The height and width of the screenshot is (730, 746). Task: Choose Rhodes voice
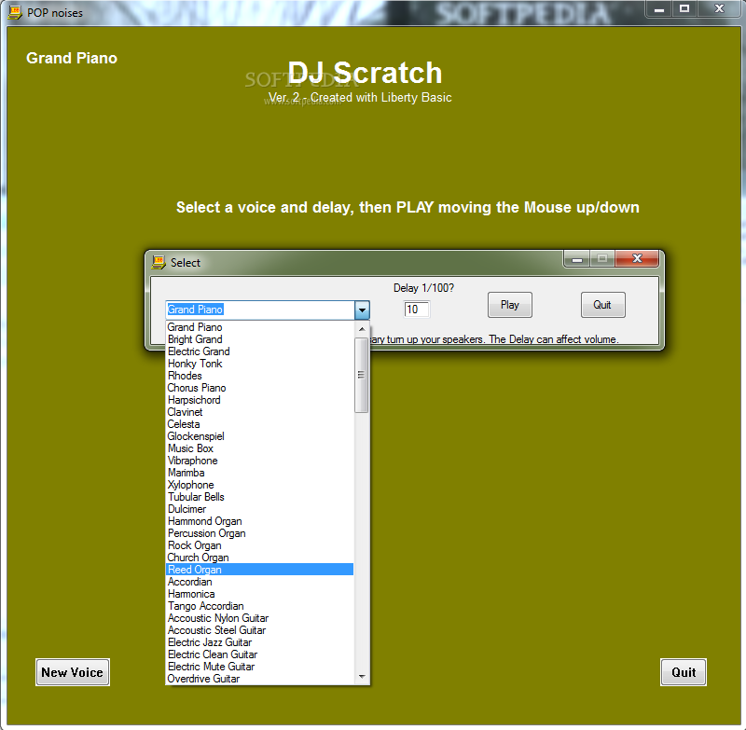[260, 376]
